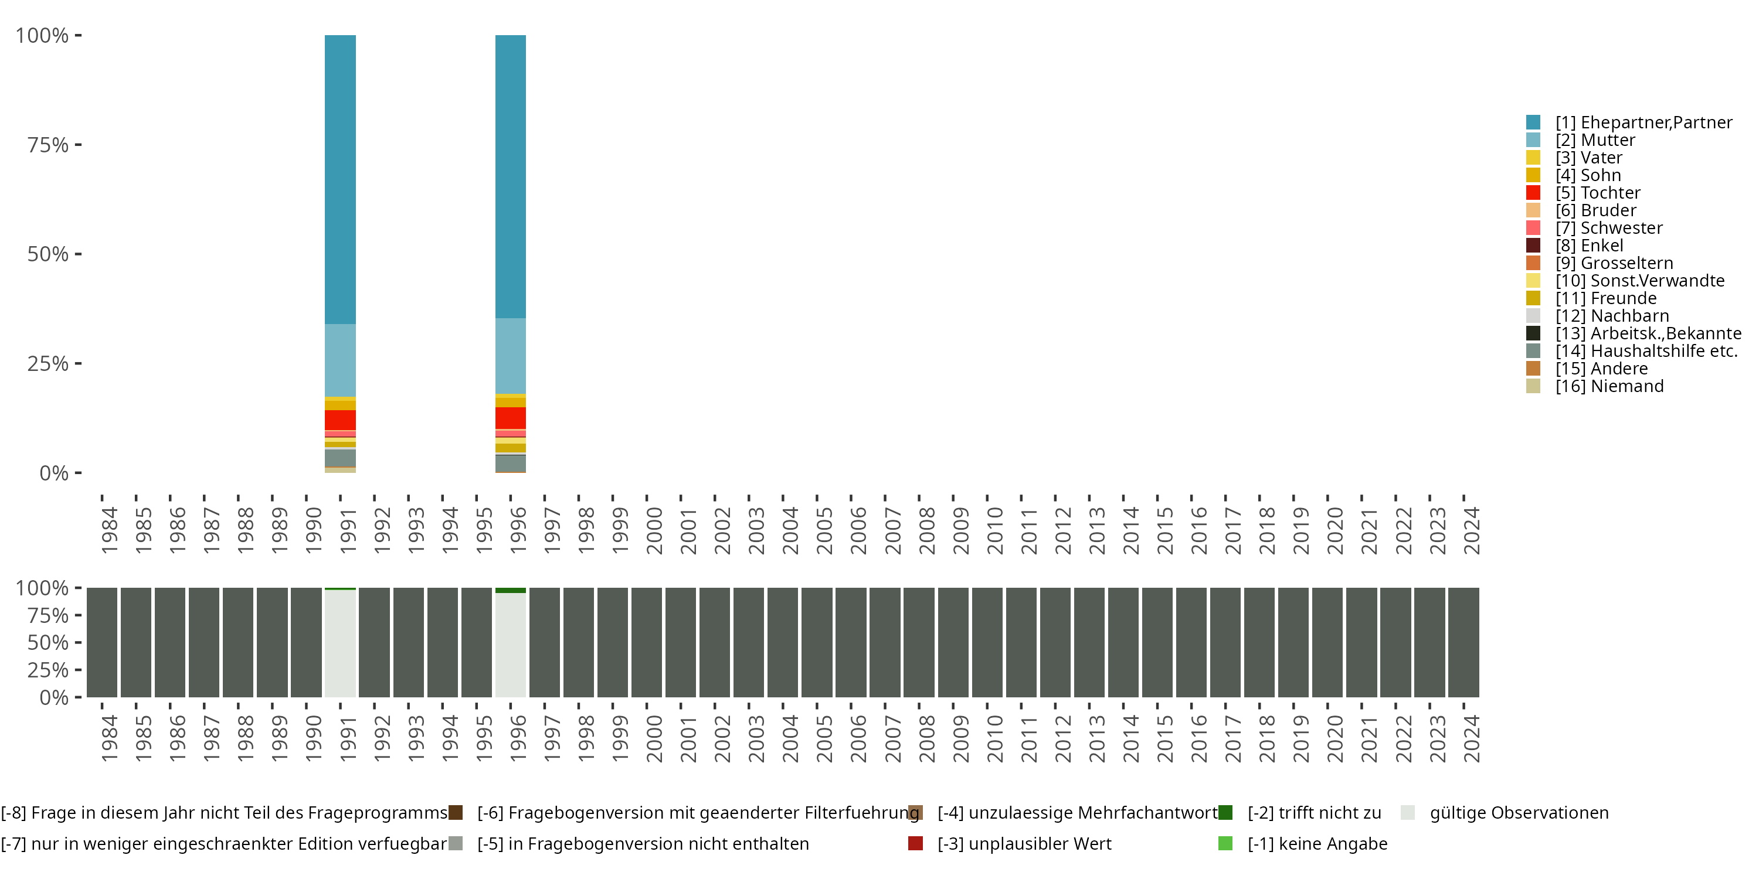This screenshot has width=1759, height=879.
Task: Click the 2005 year label on upper axis
Action: click(x=824, y=530)
